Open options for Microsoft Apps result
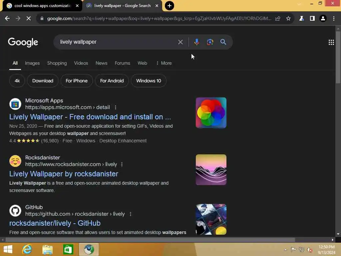 pos(116,107)
